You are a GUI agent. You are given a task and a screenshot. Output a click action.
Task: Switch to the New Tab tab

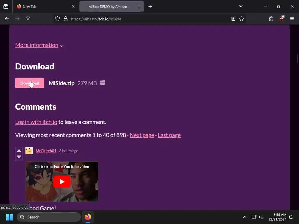45,6
